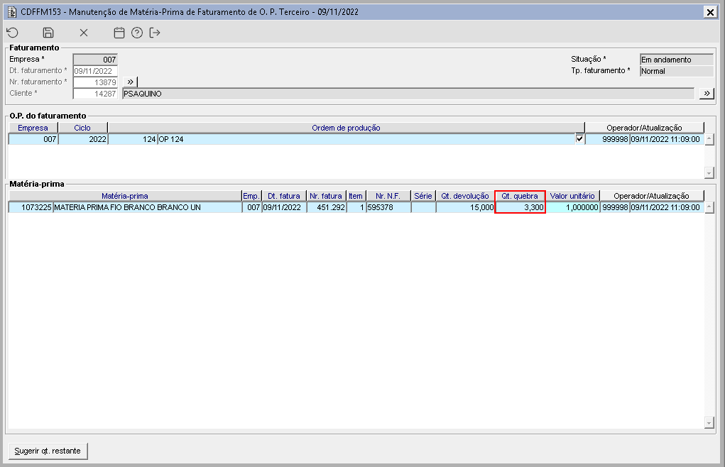Click the exit arrow toolbar icon
The image size is (725, 467).
tap(155, 33)
